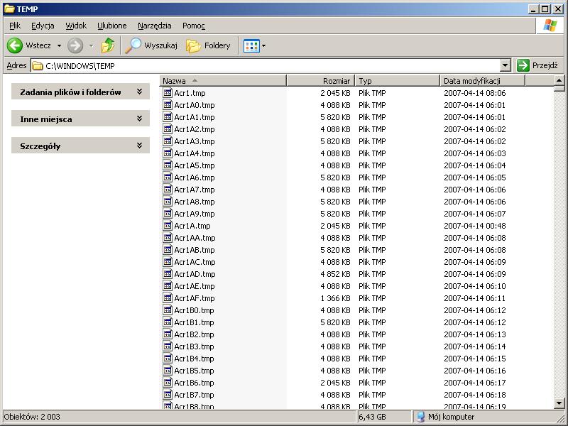Image resolution: width=568 pixels, height=426 pixels.
Task: Click the Wstecz back arrow icon
Action: 15,45
